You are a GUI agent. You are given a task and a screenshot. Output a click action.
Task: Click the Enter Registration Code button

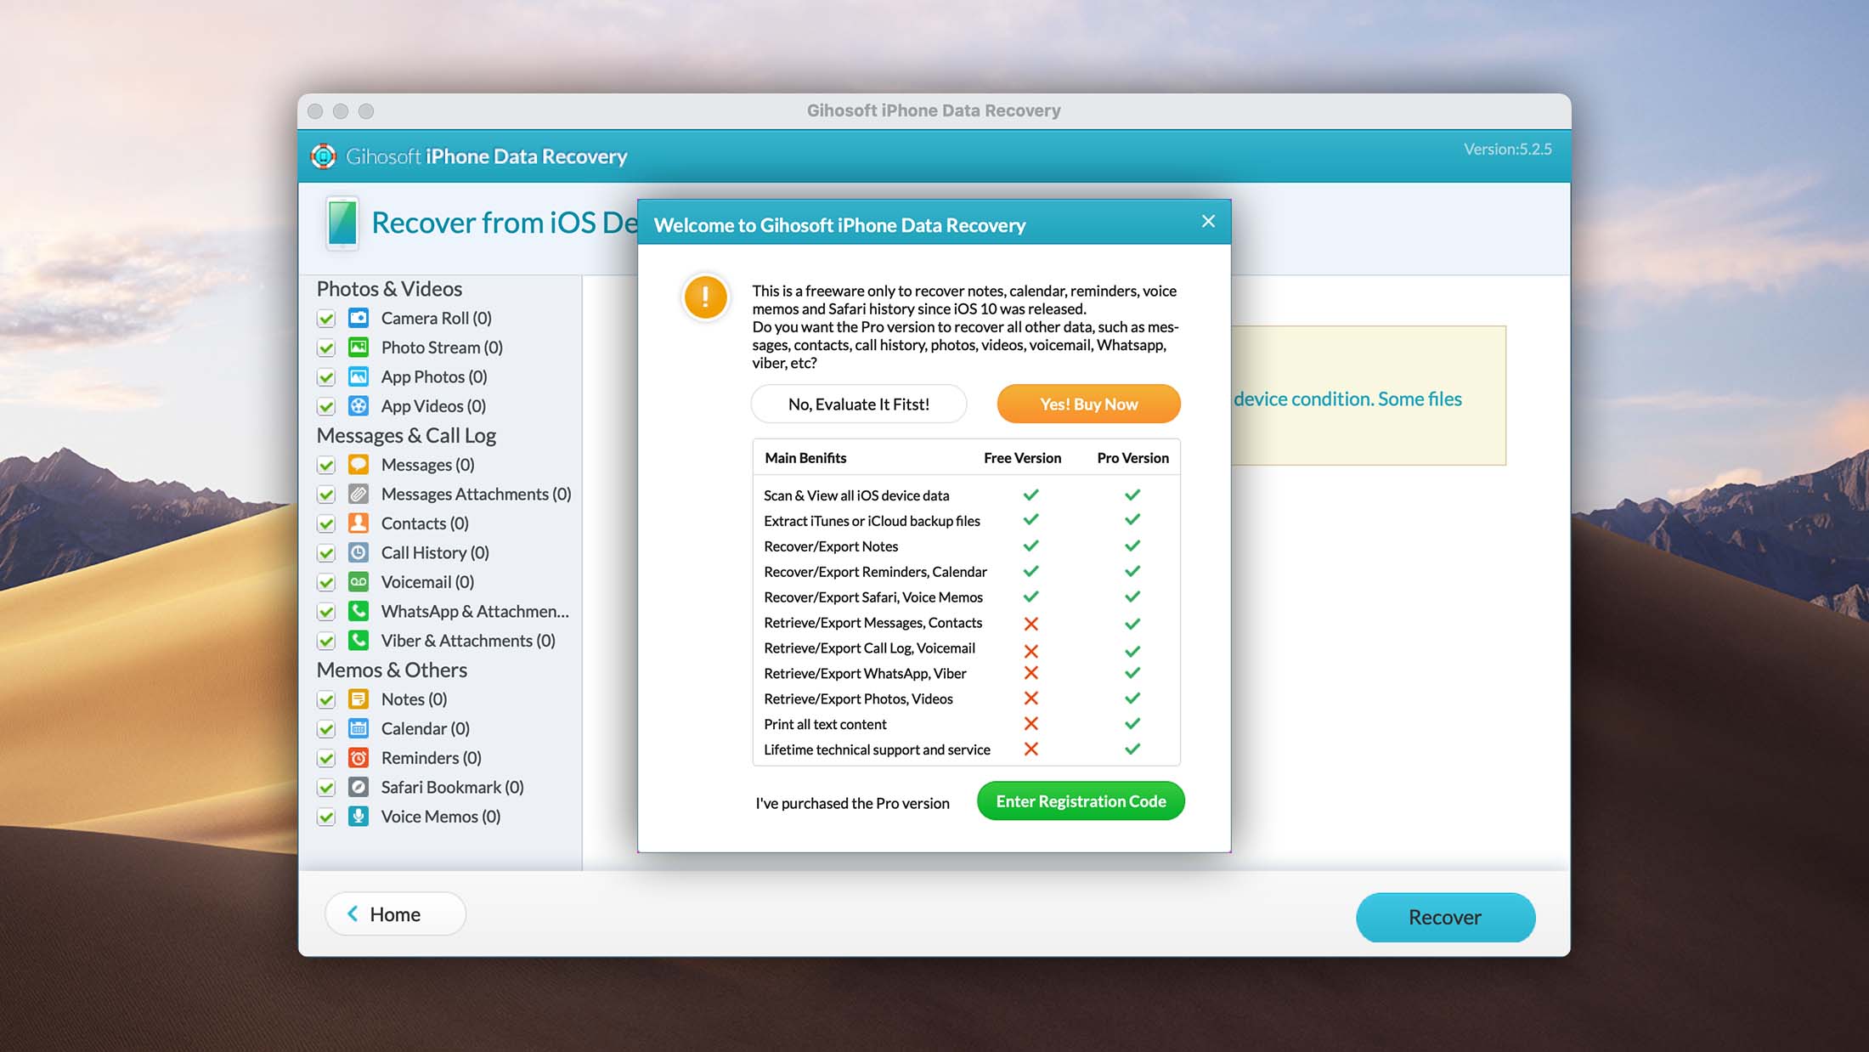[1081, 801]
